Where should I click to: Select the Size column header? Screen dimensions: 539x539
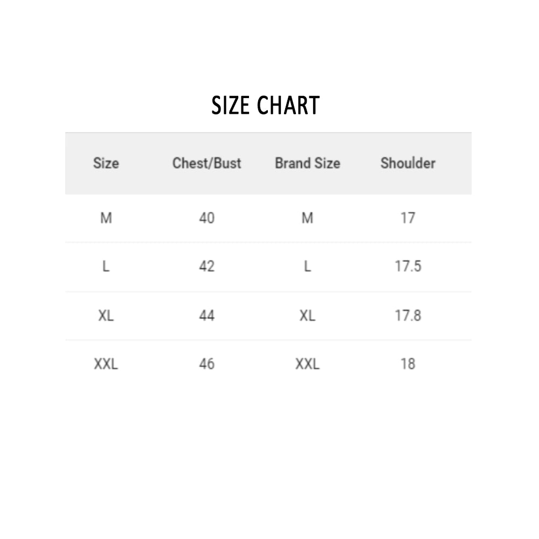point(106,163)
